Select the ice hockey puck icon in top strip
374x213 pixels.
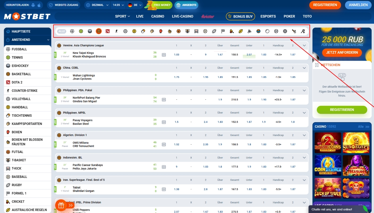[x=90, y=31]
